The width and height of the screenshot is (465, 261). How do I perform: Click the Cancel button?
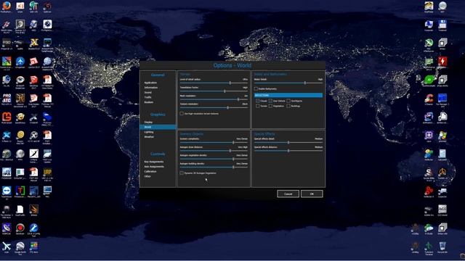pyautogui.click(x=288, y=194)
